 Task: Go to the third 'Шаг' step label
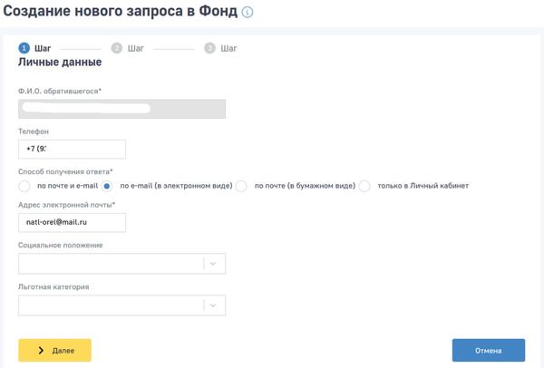[x=228, y=48]
